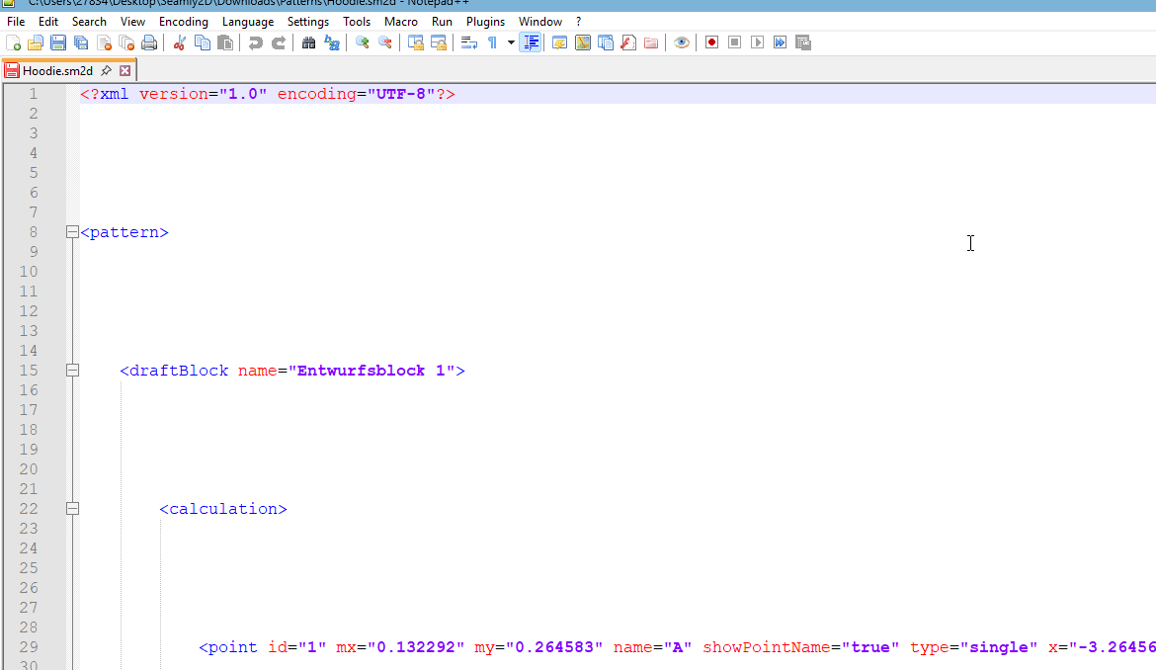Toggle show all characters pilcrow icon

(x=492, y=42)
